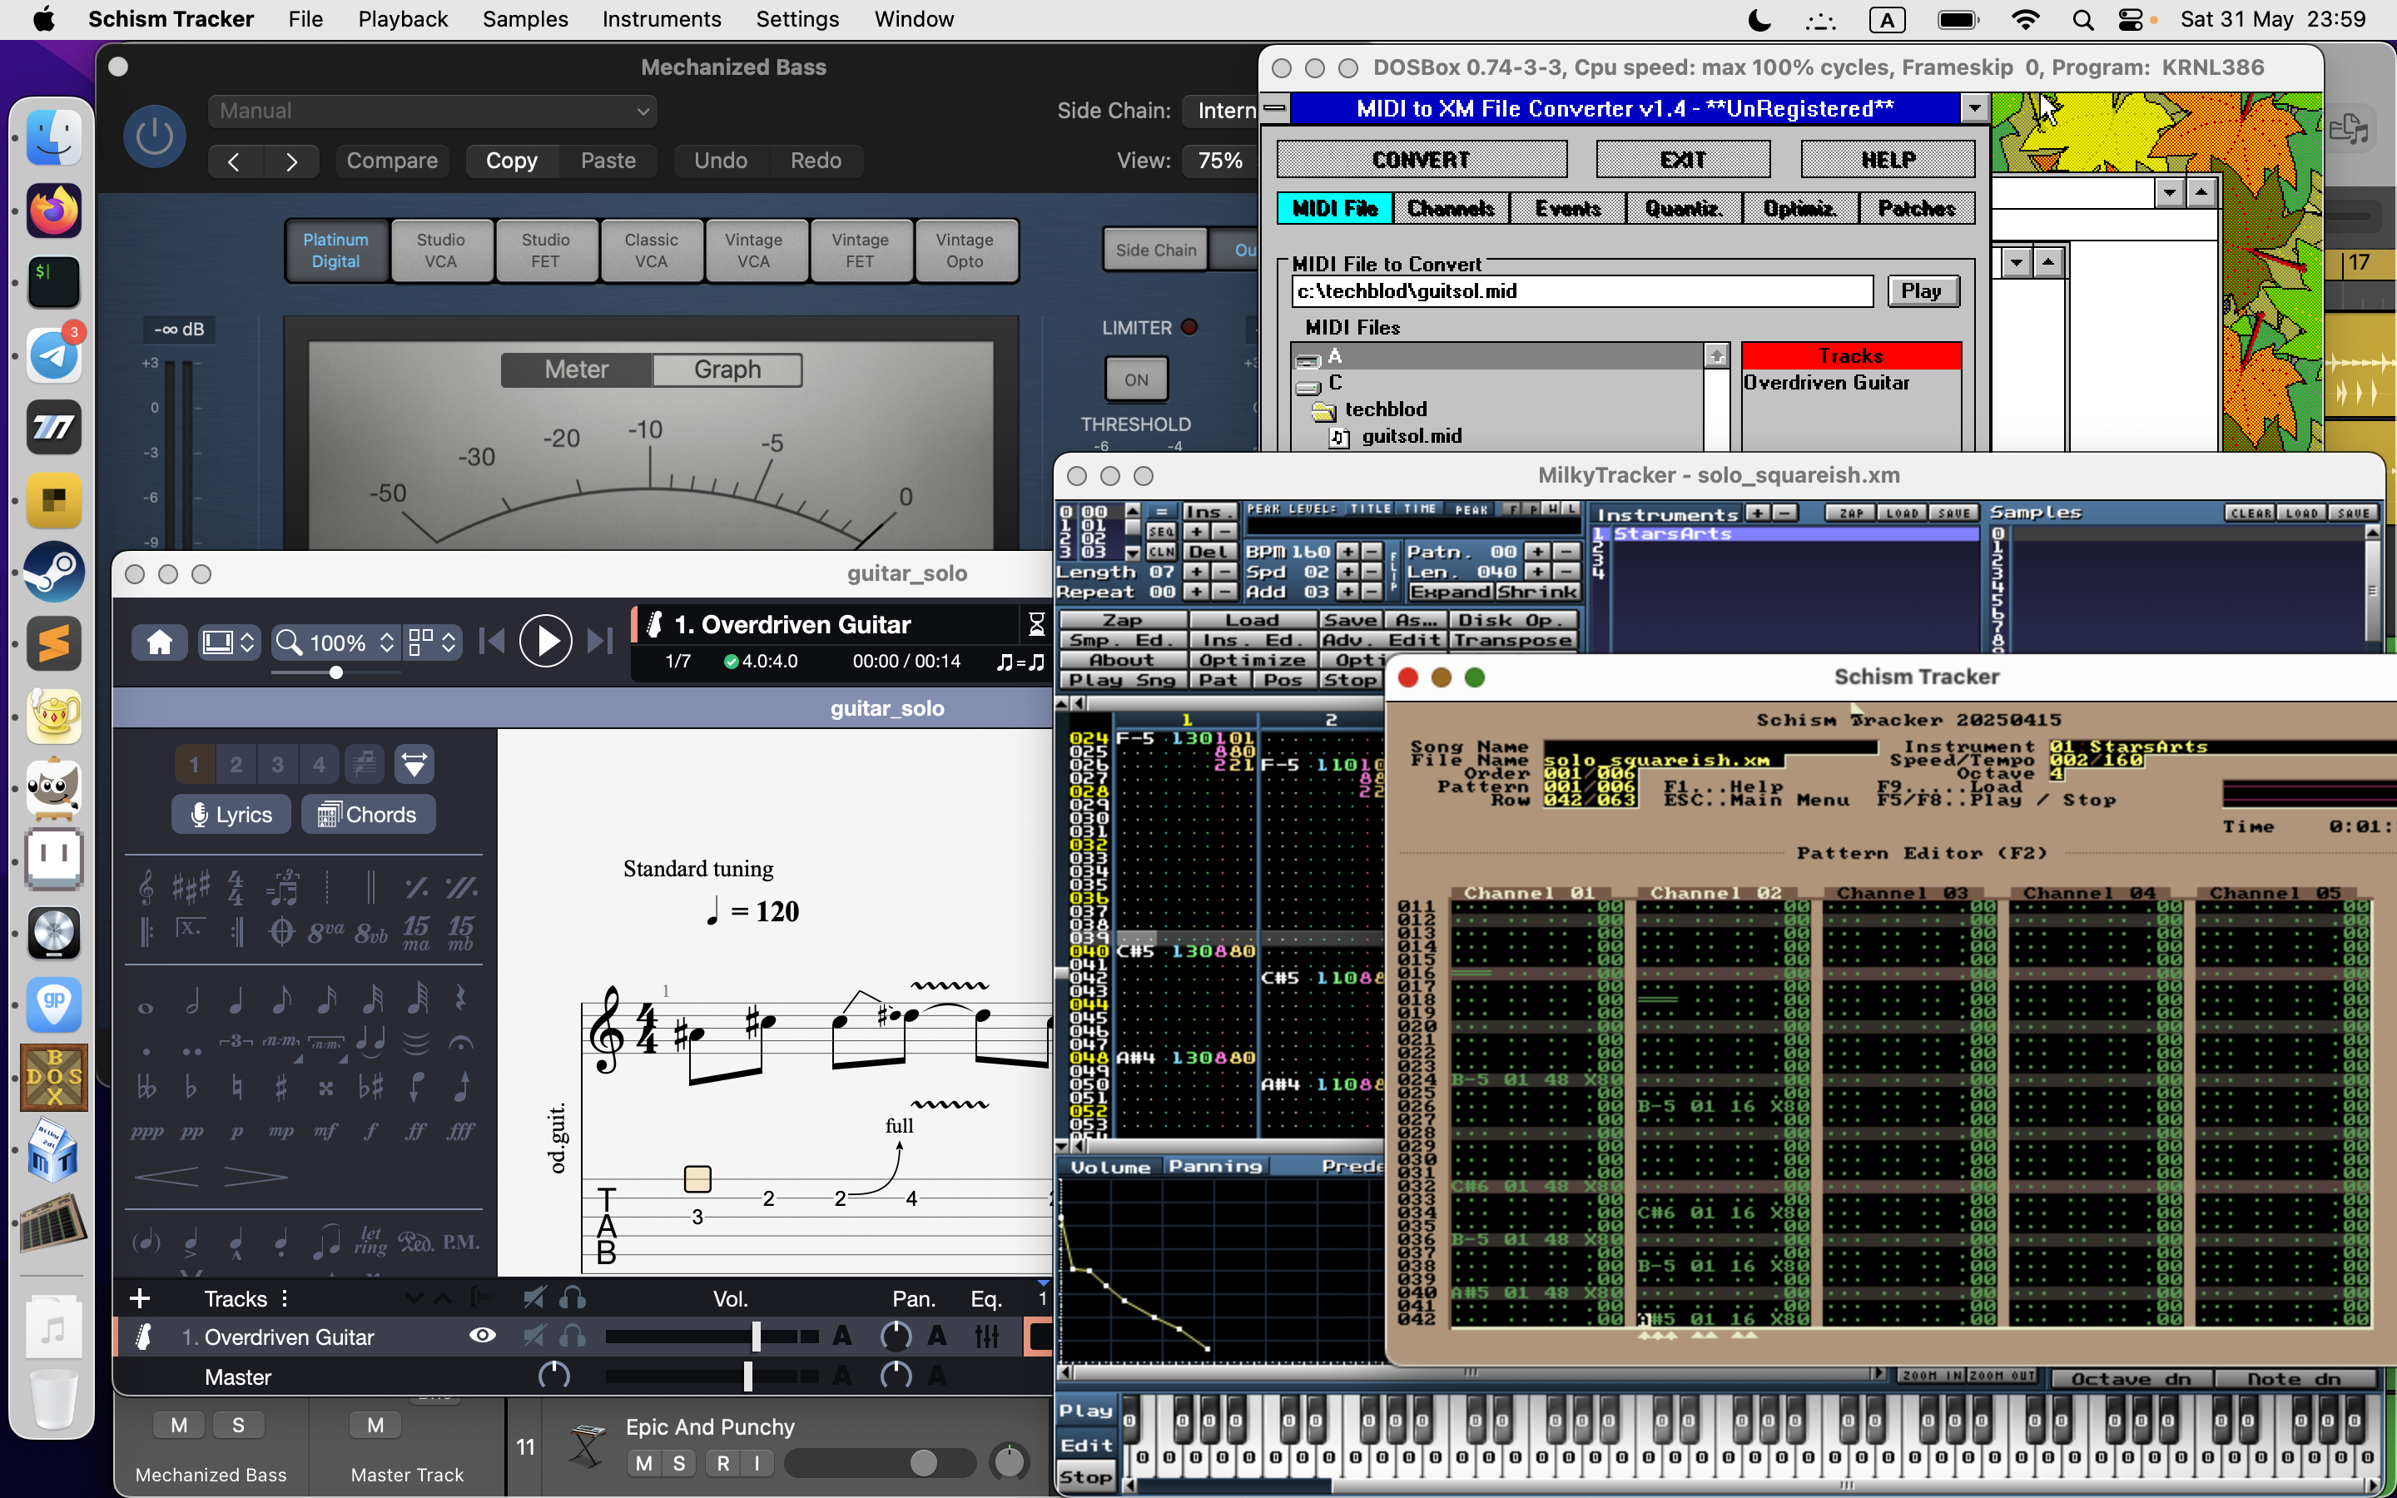
Task: Click the Mechanized Bass compressor power icon
Action: click(155, 136)
